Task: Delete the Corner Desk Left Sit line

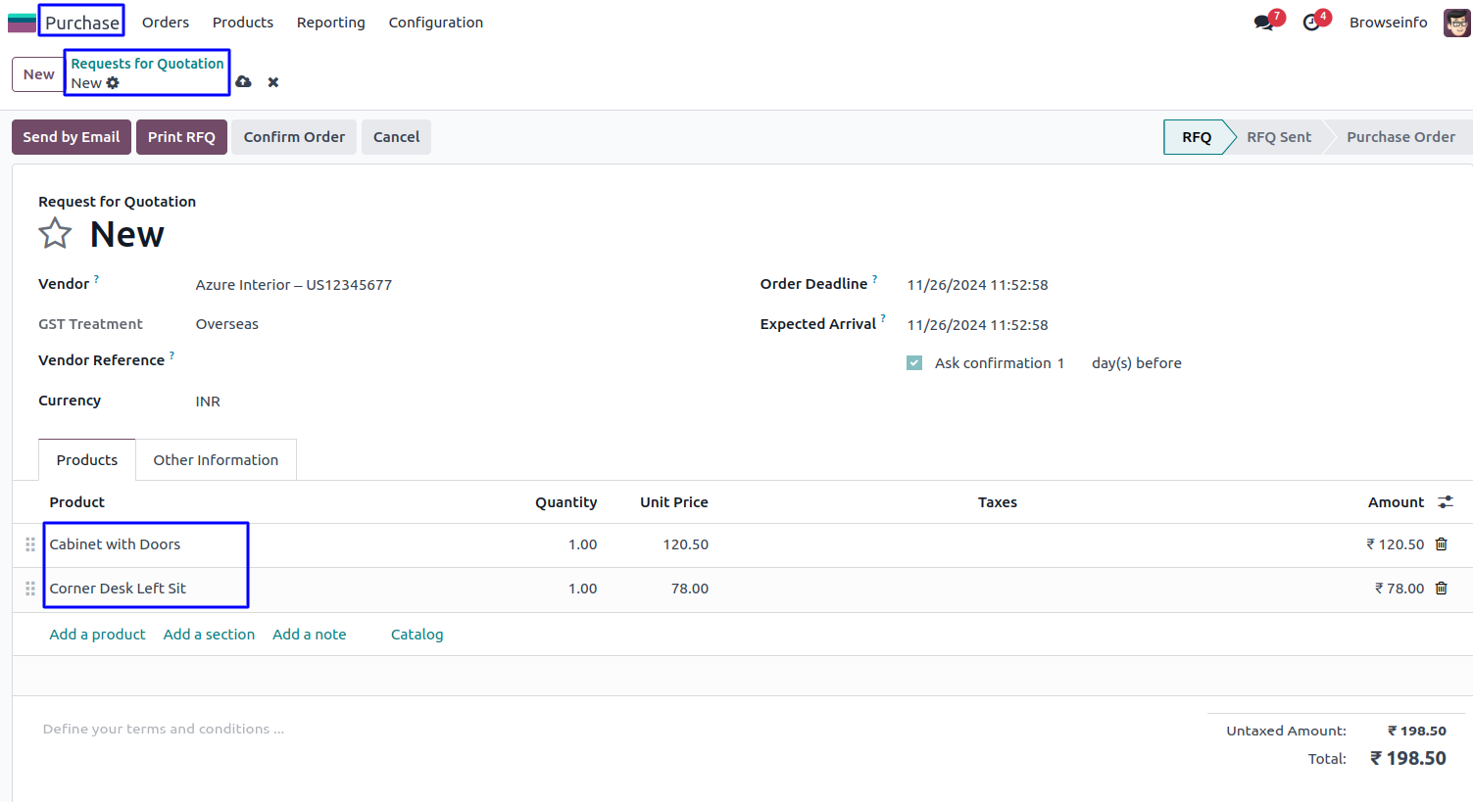Action: pyautogui.click(x=1441, y=589)
